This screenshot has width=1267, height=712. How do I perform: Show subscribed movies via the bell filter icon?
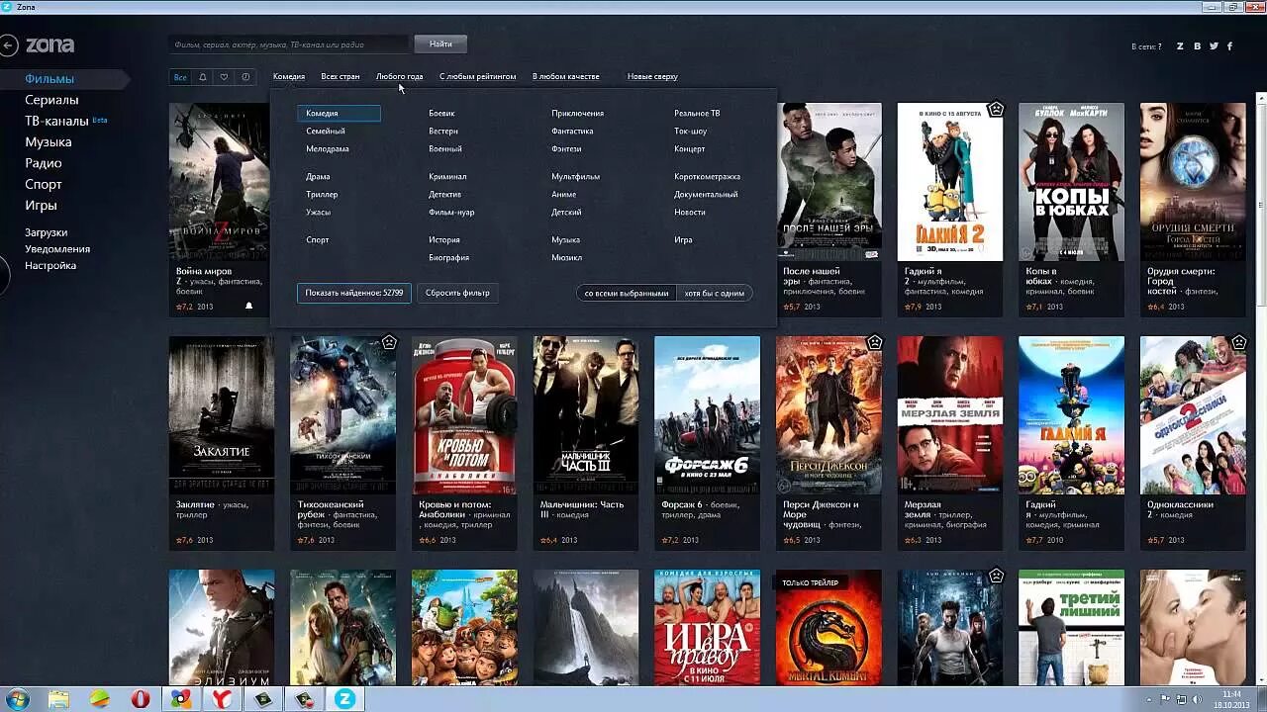click(203, 76)
